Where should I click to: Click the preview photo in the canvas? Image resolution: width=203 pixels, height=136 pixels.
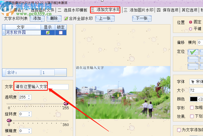click(x=123, y=92)
